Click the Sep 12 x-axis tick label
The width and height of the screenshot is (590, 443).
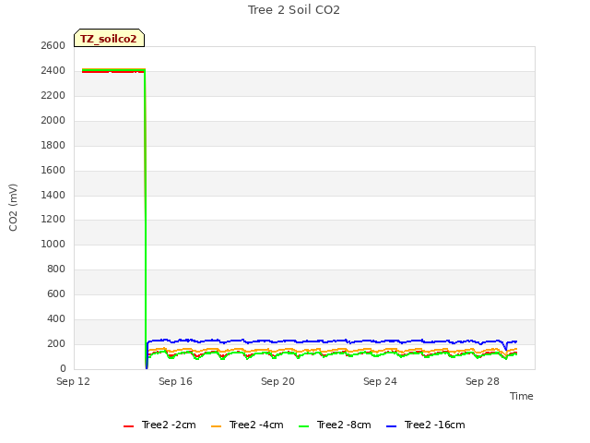point(73,381)
